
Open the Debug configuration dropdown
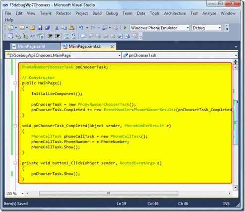(x=220, y=28)
